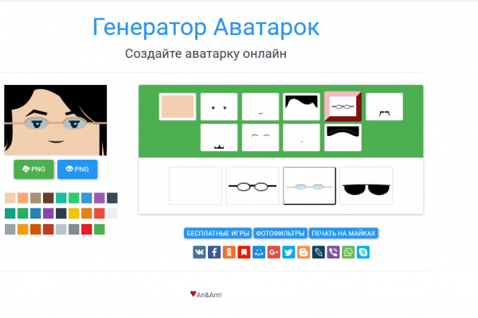
Task: Open the hair category tile
Action: [301, 107]
